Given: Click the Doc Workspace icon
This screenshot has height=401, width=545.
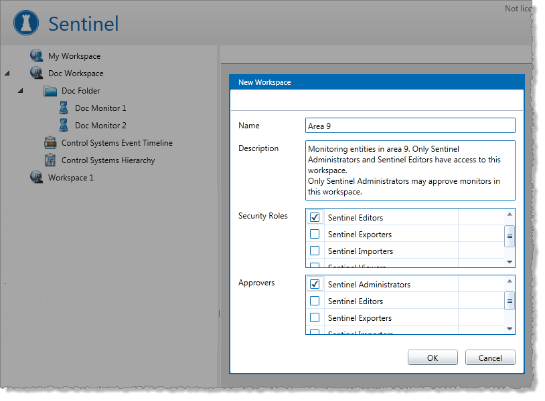Looking at the screenshot, I should (x=37, y=73).
